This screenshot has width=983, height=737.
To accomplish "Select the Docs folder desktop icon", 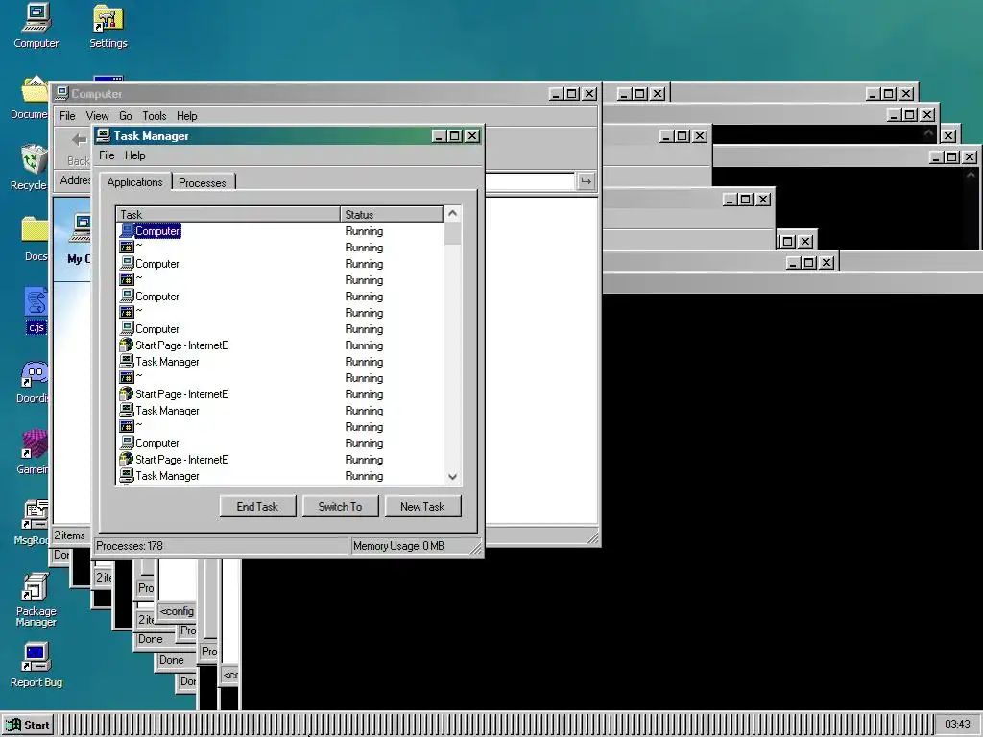I will coord(35,238).
